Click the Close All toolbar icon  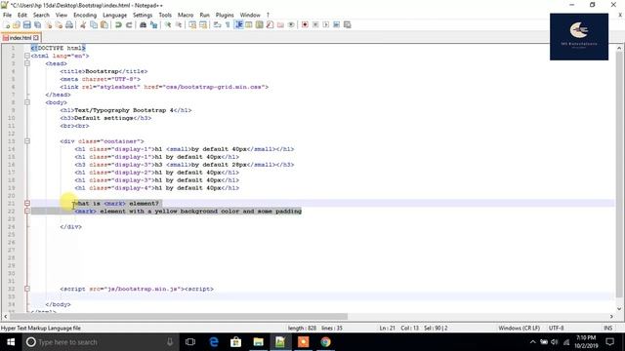(x=59, y=24)
